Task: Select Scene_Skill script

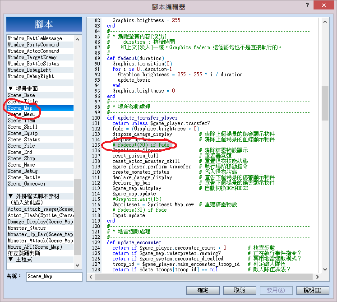Action: (x=41, y=127)
